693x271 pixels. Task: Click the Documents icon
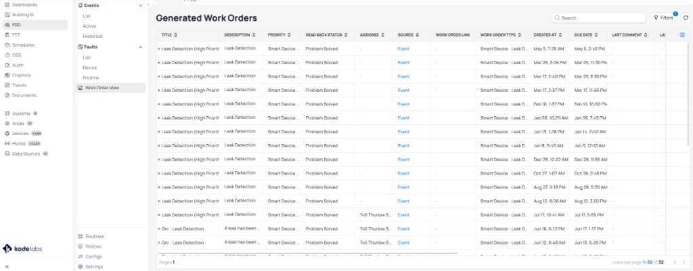pyautogui.click(x=7, y=95)
